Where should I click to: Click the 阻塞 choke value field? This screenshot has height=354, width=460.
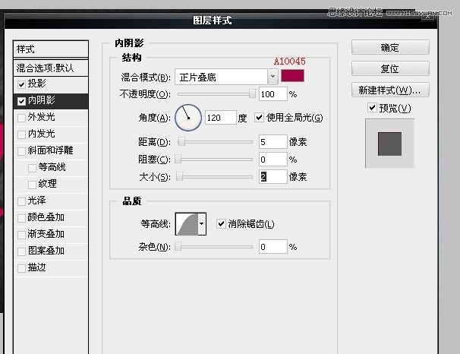[273, 159]
